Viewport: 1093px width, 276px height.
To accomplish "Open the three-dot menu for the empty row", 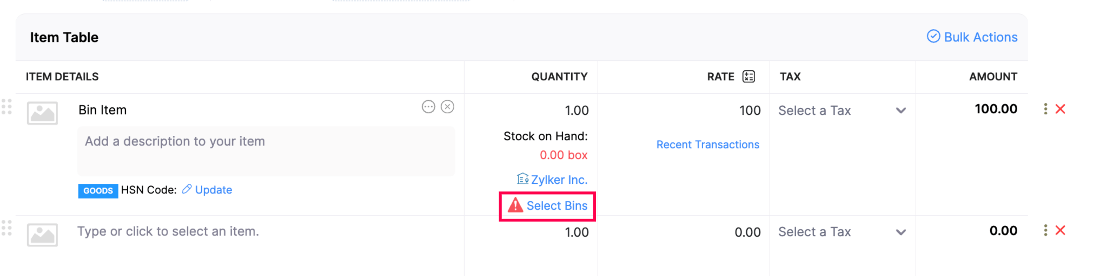I will click(x=1045, y=231).
